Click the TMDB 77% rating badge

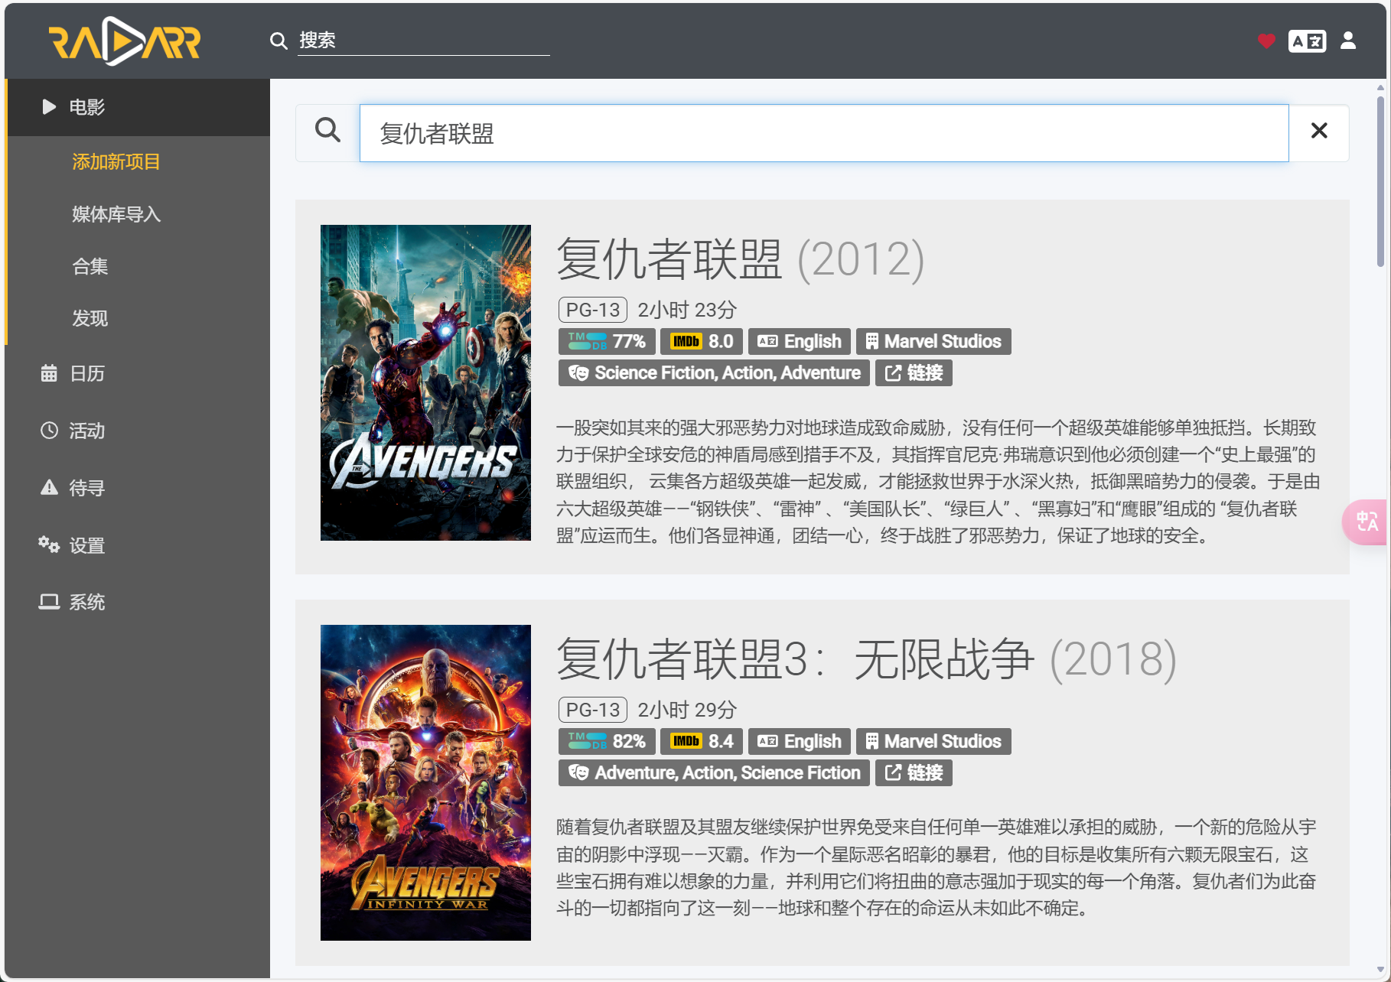point(607,341)
